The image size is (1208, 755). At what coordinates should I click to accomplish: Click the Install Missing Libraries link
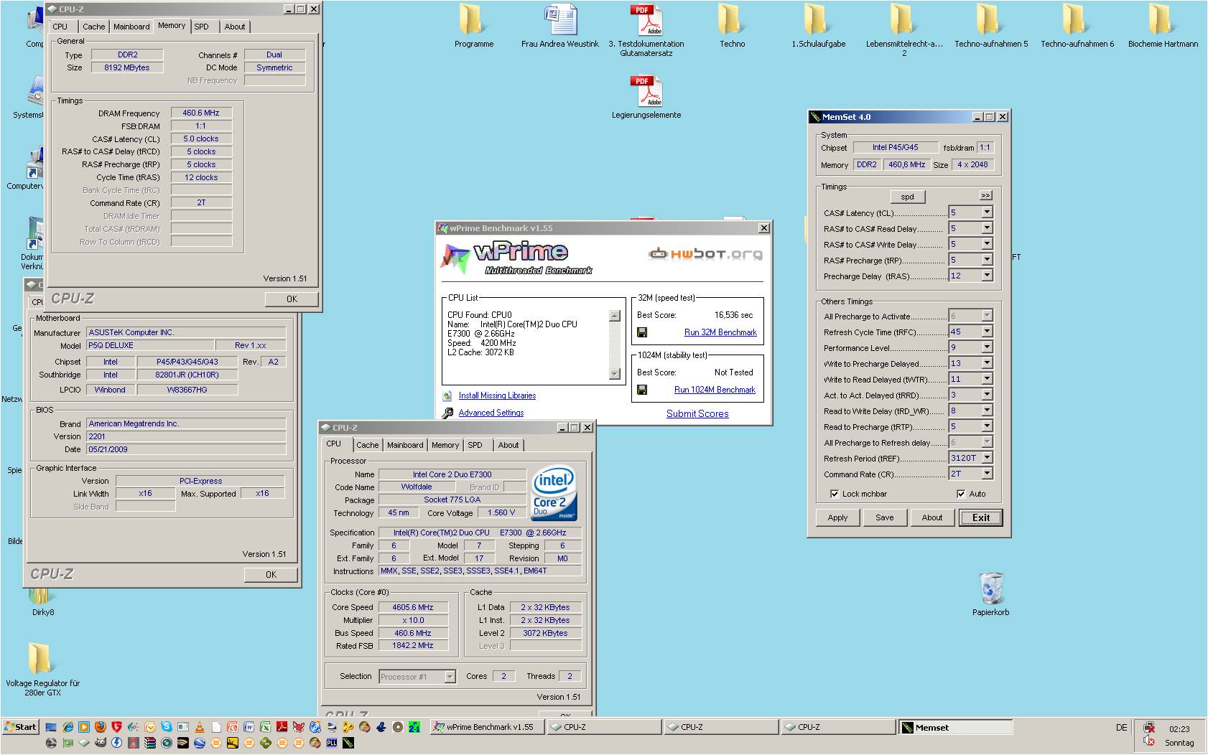[x=497, y=395]
